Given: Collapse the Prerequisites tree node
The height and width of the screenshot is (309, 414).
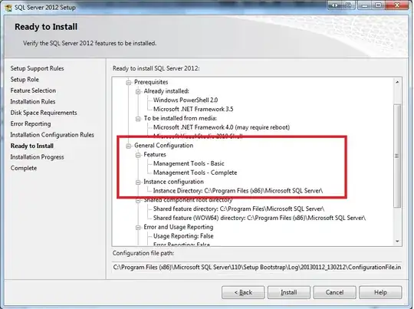Looking at the screenshot, I should tap(129, 82).
